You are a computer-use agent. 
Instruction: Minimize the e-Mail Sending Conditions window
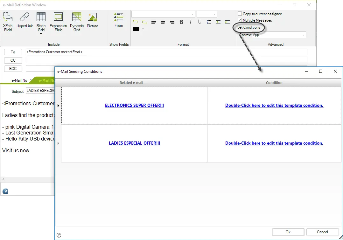click(306, 71)
